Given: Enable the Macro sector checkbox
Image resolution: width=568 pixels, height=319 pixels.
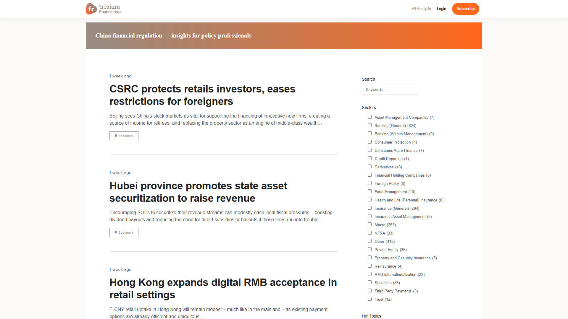Looking at the screenshot, I should point(369,224).
